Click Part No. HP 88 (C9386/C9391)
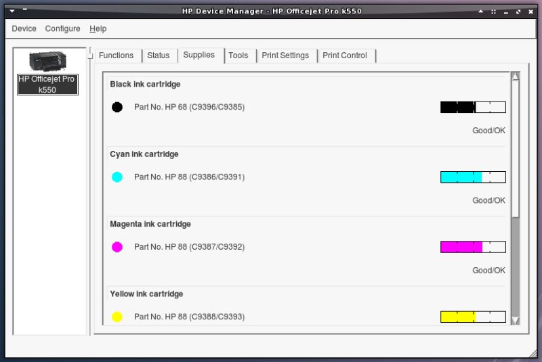 [190, 177]
